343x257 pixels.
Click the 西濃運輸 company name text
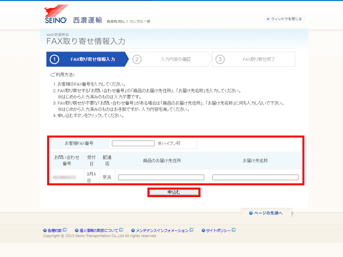click(88, 20)
